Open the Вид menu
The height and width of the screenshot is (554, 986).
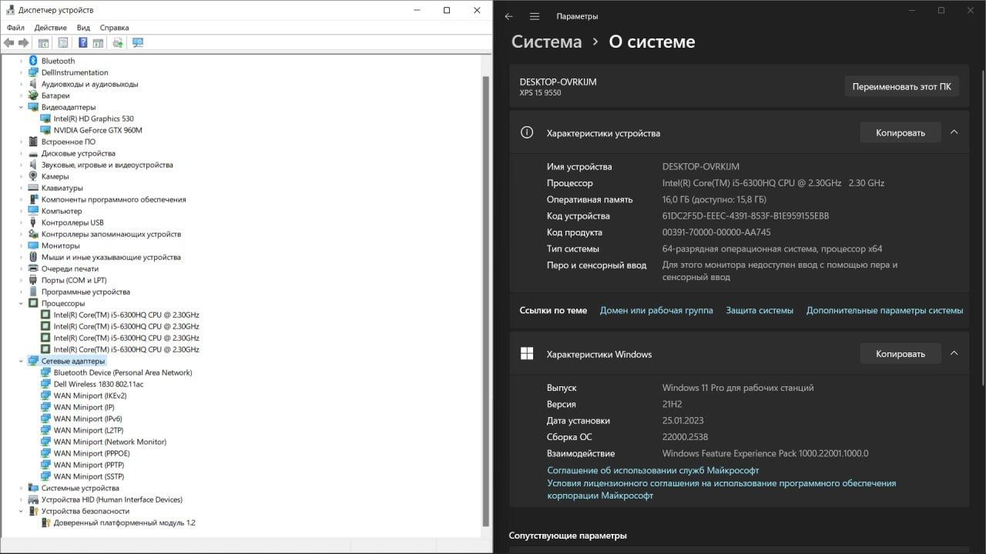coord(83,28)
